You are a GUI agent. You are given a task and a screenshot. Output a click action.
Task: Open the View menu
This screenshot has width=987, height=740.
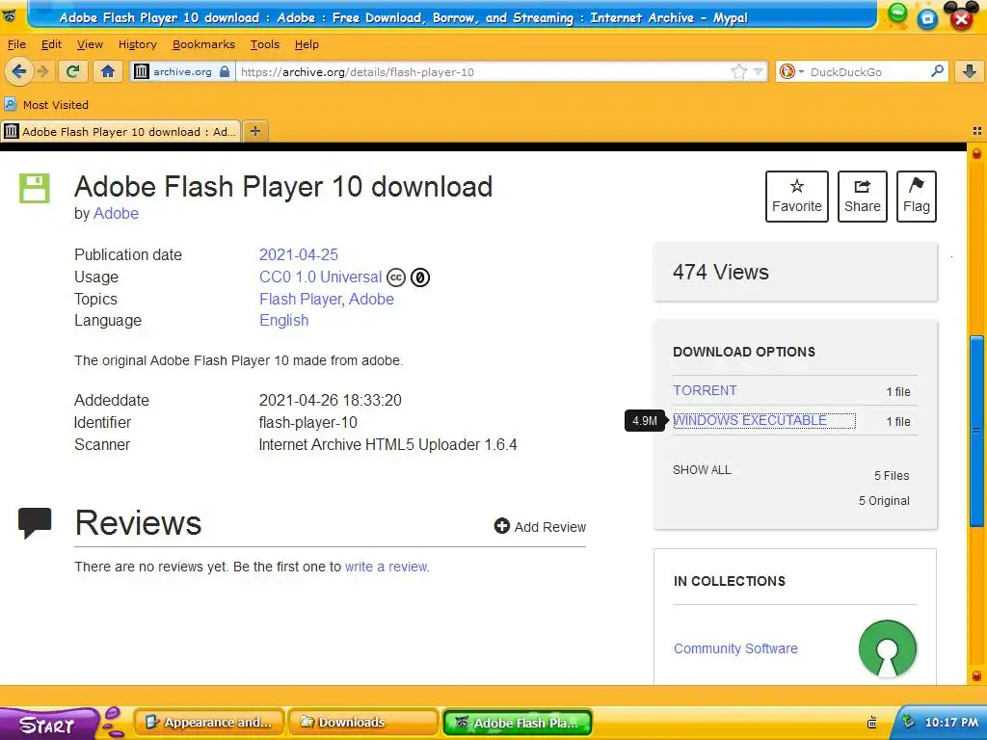click(x=90, y=44)
